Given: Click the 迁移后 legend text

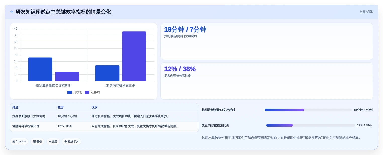Looking at the screenshot, I should point(95,92).
